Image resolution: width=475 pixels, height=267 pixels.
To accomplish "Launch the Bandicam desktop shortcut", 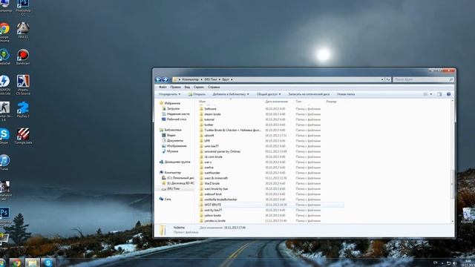I will pyautogui.click(x=23, y=57).
